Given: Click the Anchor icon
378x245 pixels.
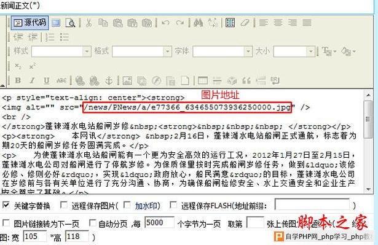Looking at the screenshot, I should click(x=109, y=80).
